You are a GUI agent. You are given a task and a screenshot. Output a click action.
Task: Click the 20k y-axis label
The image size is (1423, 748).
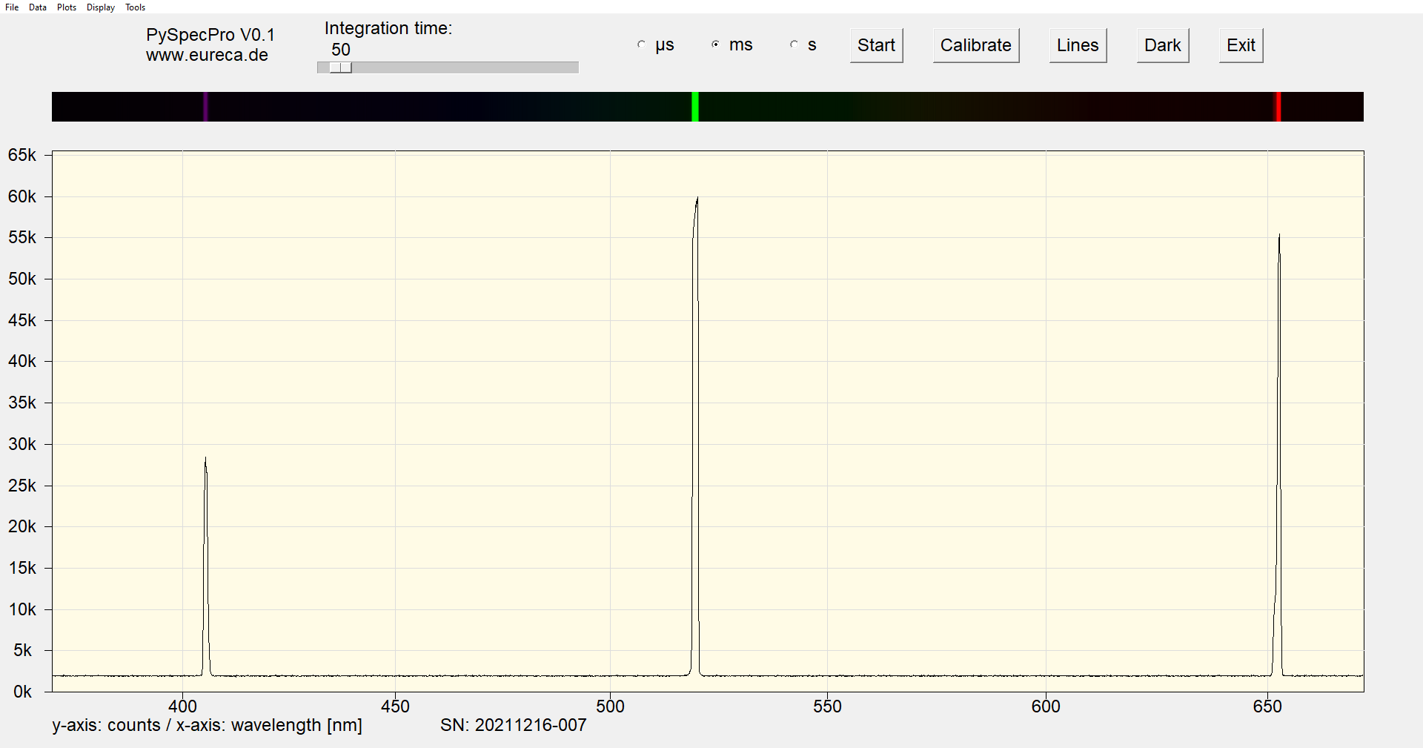coord(22,526)
